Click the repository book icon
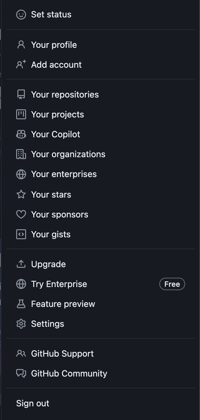Screen dimensions: 200x420 point(21,94)
